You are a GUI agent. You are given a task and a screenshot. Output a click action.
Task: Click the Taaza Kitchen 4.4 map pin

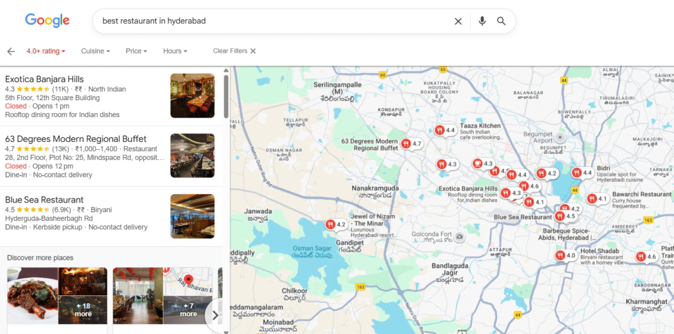click(x=440, y=130)
